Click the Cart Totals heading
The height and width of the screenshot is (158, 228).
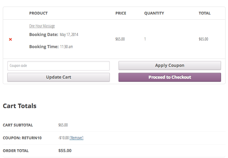19,106
